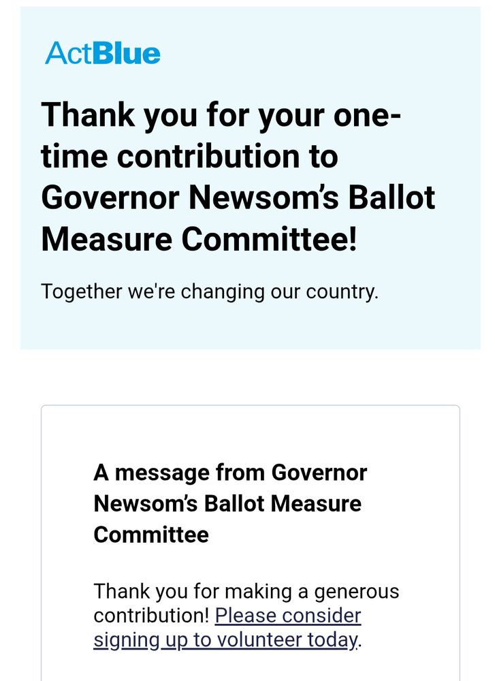
Task: Click 'Thank you for making a generous' text
Action: tap(246, 592)
